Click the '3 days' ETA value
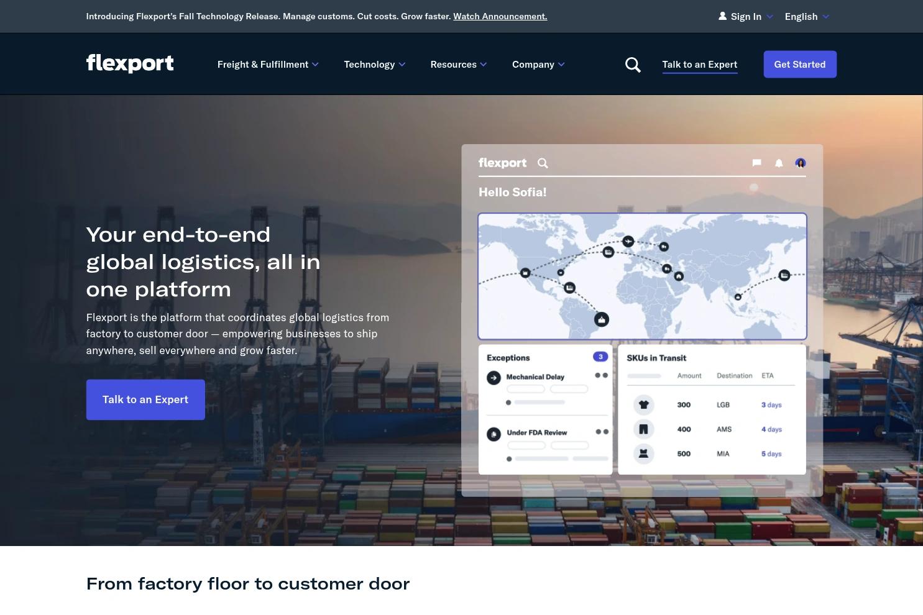This screenshot has height=615, width=923. pyautogui.click(x=771, y=405)
